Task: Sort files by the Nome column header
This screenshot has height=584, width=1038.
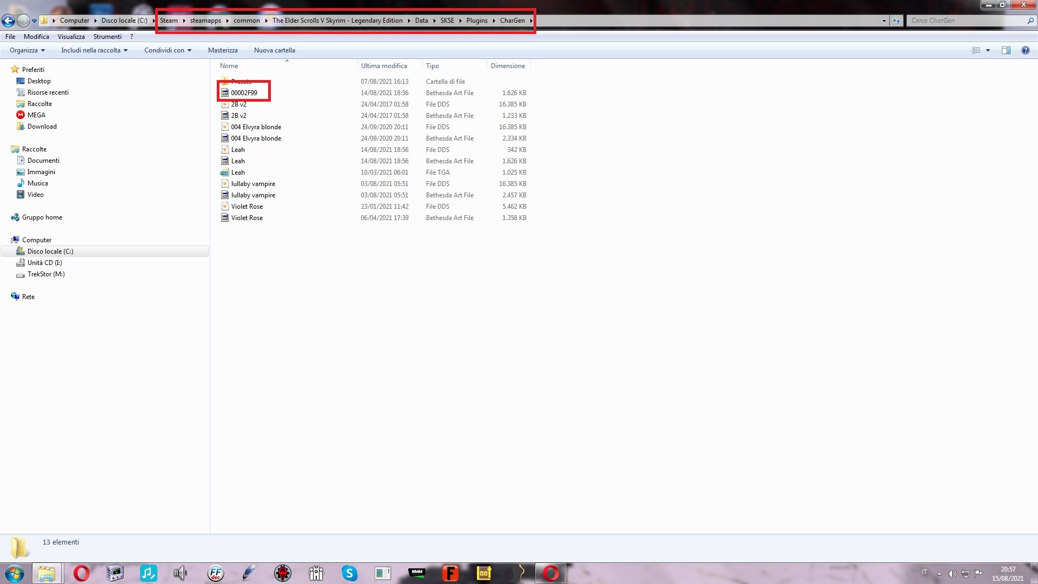Action: [287, 66]
